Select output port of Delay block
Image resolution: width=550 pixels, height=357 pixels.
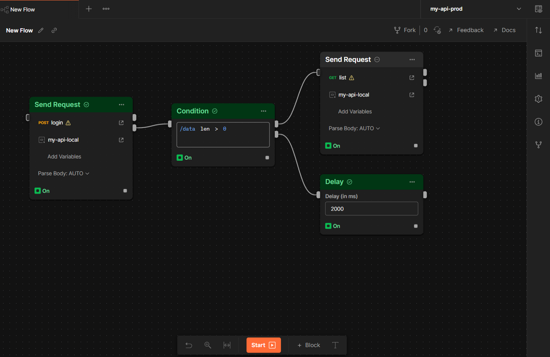pyautogui.click(x=425, y=195)
